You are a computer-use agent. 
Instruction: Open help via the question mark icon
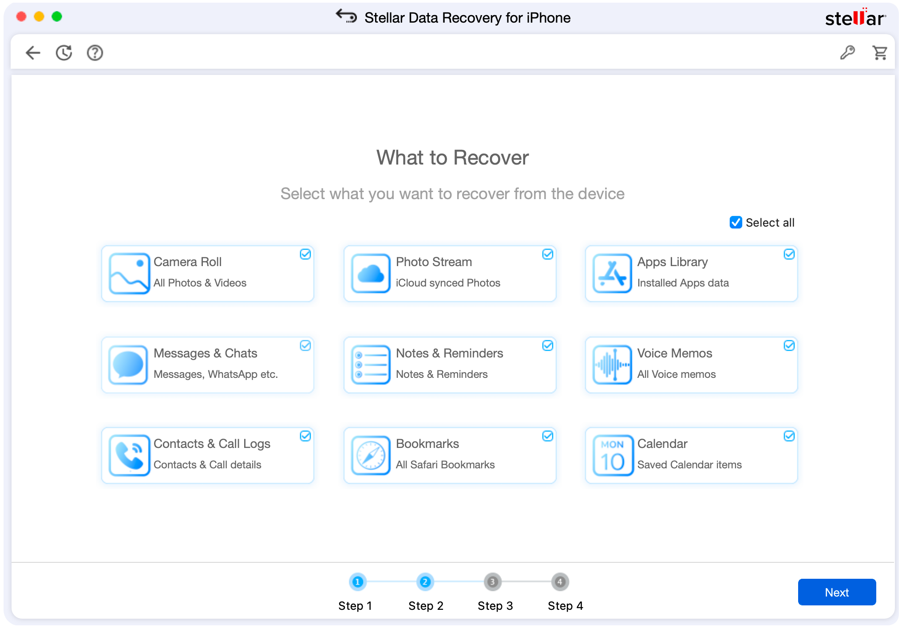coord(95,53)
